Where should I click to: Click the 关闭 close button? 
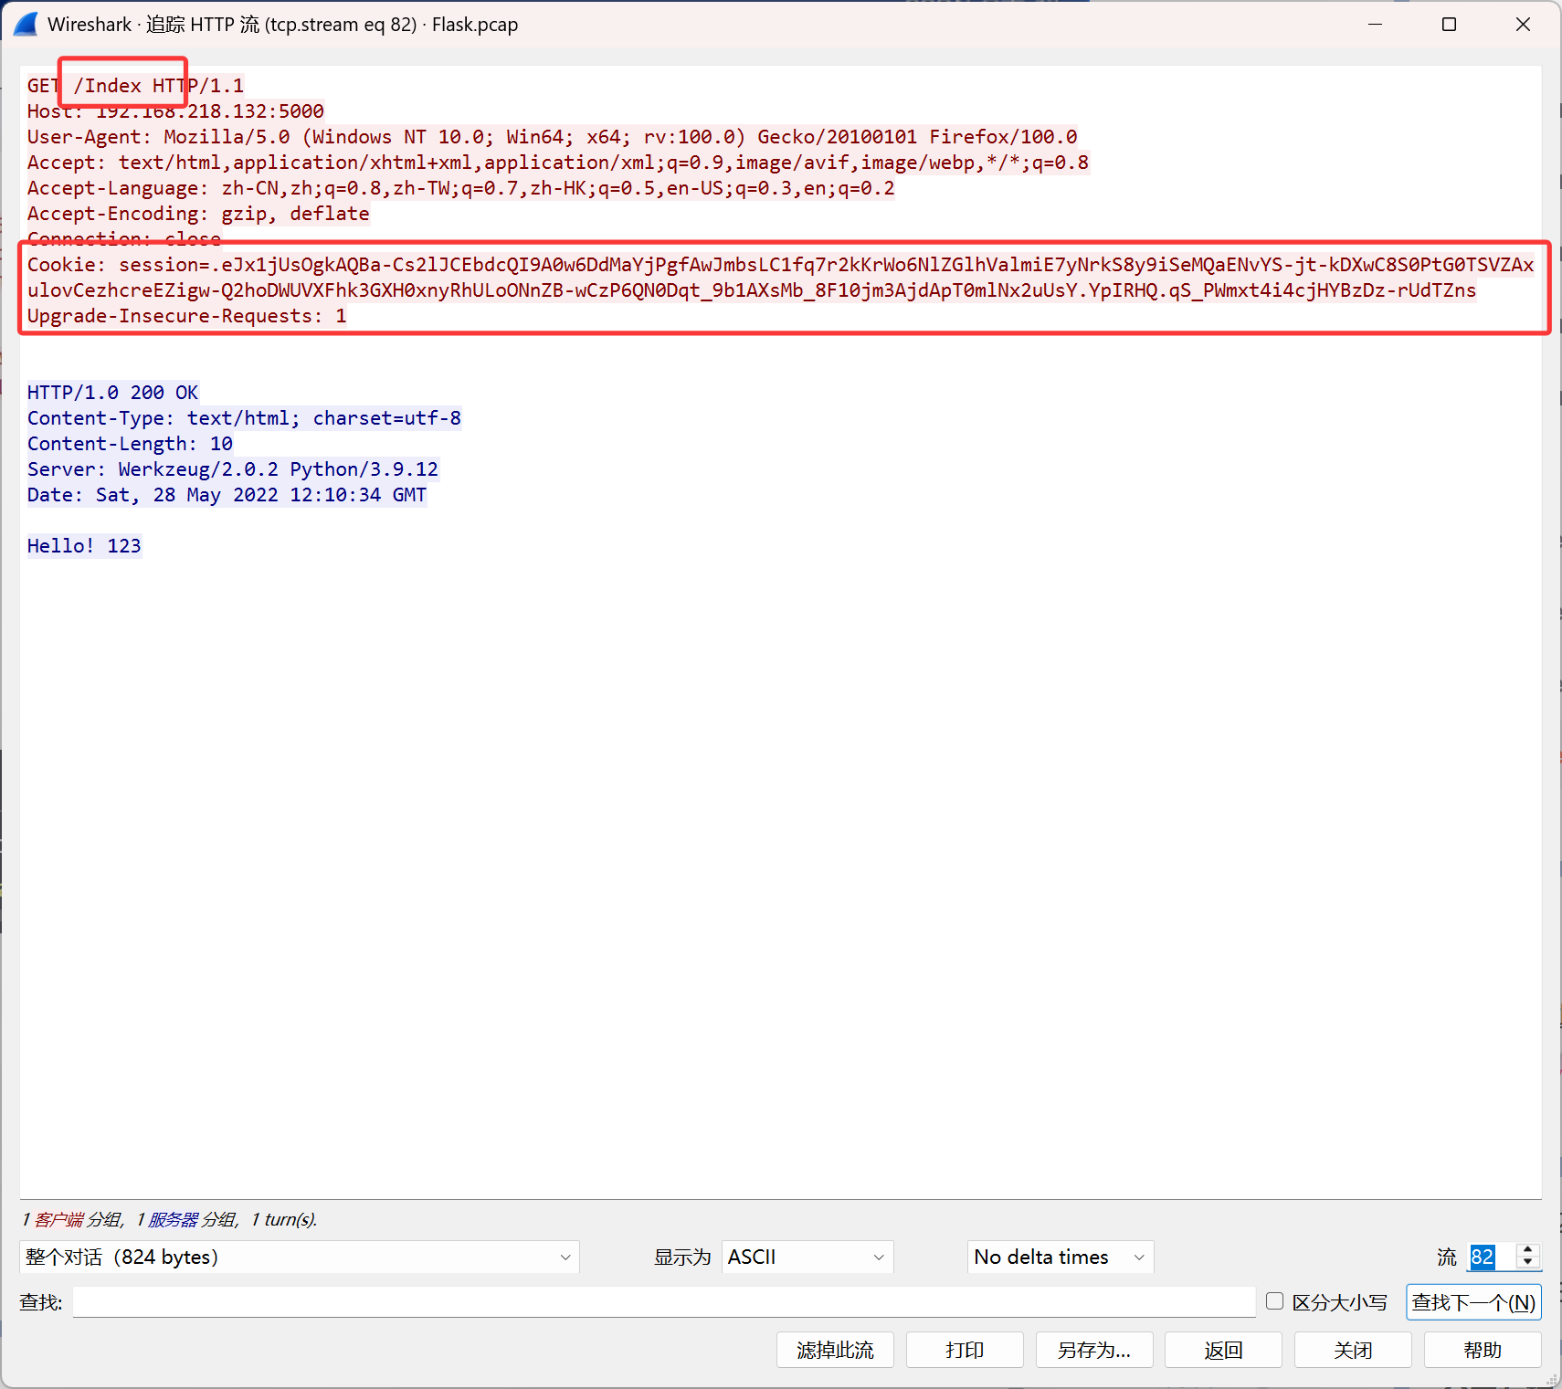click(x=1353, y=1350)
